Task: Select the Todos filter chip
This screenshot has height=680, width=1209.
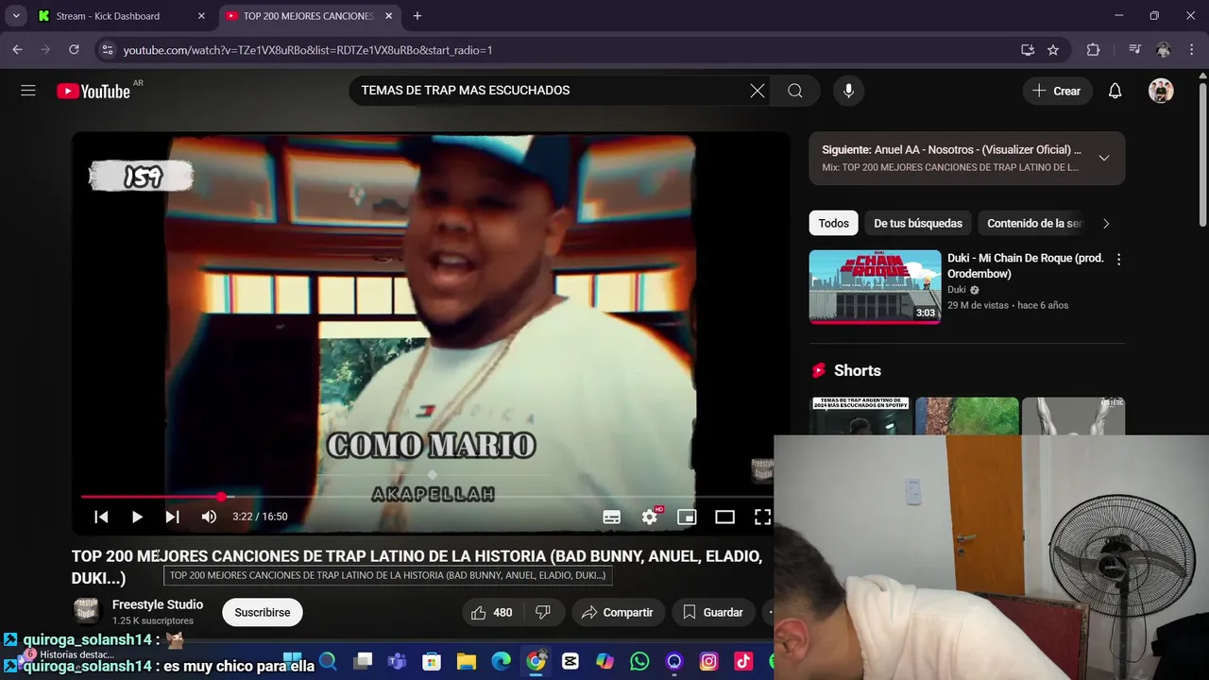Action: point(833,223)
